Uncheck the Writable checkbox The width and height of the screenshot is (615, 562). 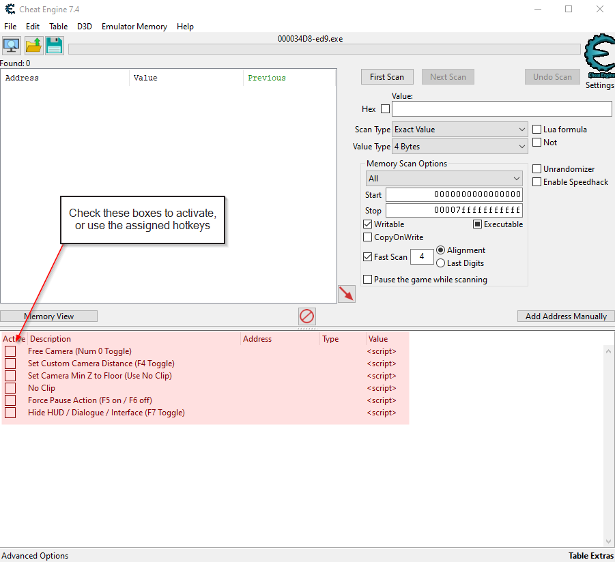[x=367, y=224]
